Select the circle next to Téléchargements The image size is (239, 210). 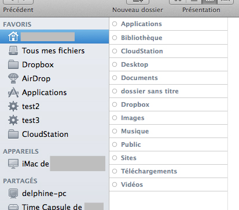click(x=115, y=171)
